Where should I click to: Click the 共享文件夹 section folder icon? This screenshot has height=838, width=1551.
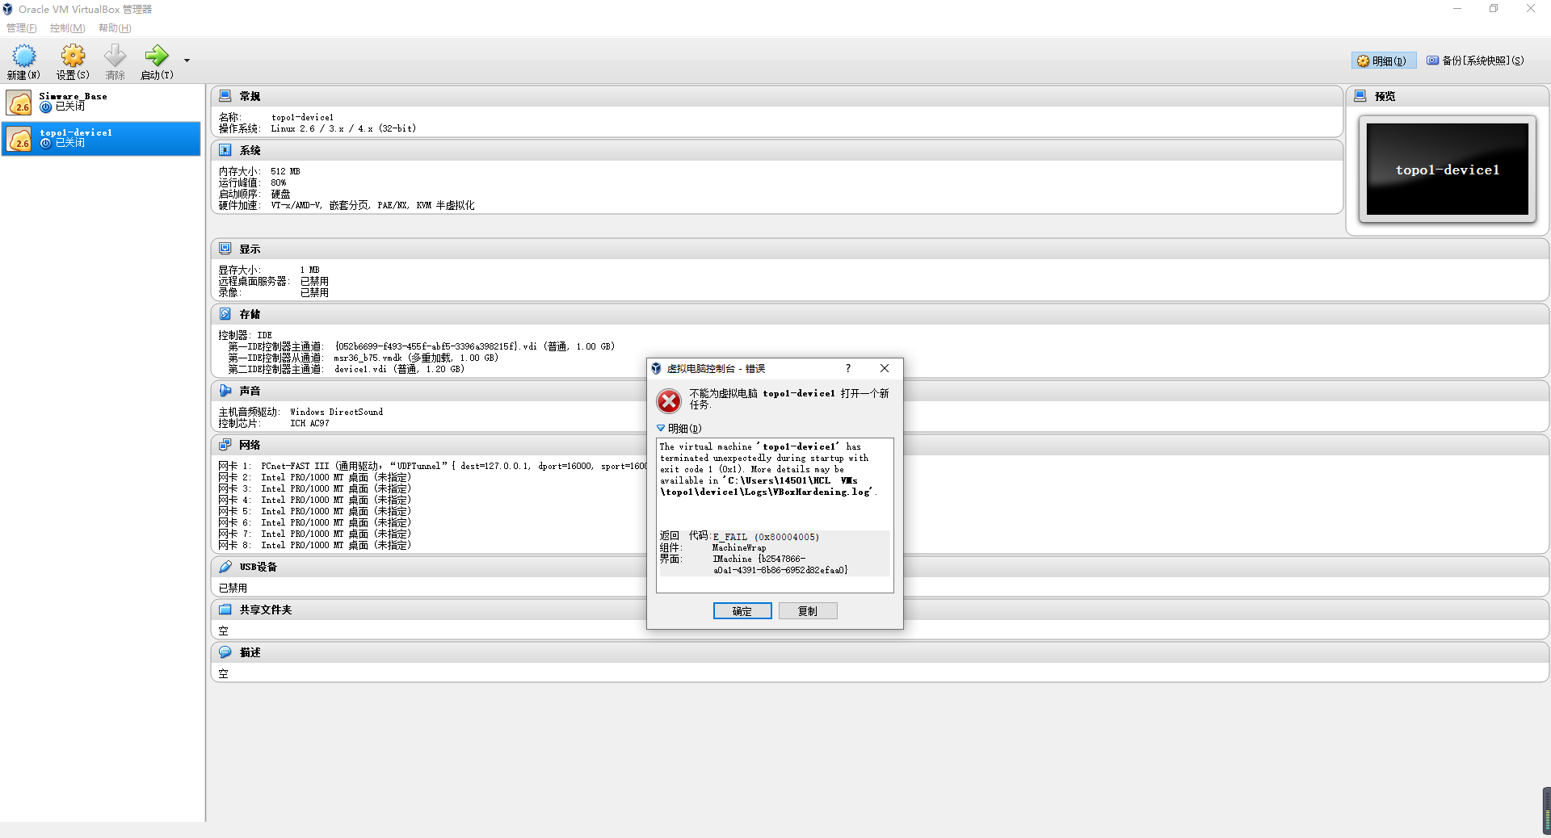tap(225, 610)
